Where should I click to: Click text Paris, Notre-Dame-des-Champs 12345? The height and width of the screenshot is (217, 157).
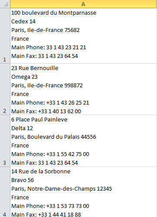61,189
